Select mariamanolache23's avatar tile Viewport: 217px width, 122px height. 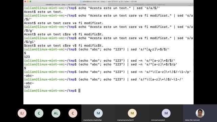(x=132, y=113)
